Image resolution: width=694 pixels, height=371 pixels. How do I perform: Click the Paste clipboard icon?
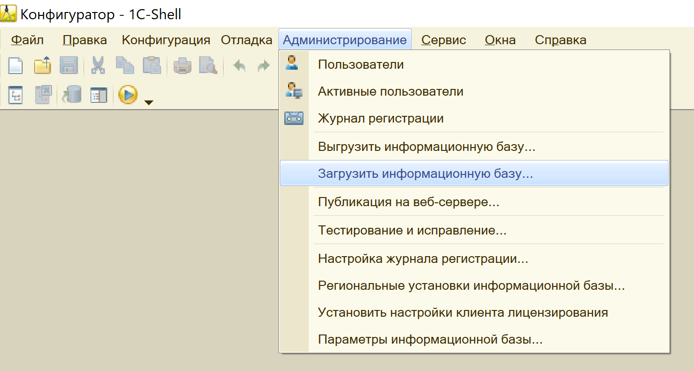(152, 65)
